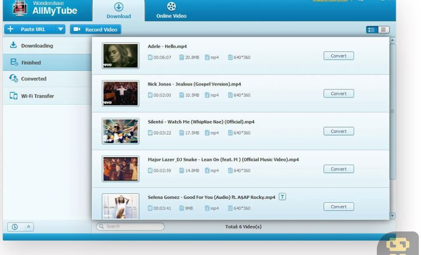Viewport: 421px width, 255px height.
Task: Open the Wi-Fi Transfer section
Action: pos(47,96)
